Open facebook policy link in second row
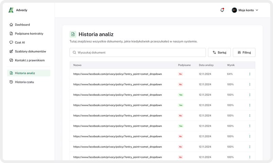The height and width of the screenshot is (163, 273). [118, 84]
